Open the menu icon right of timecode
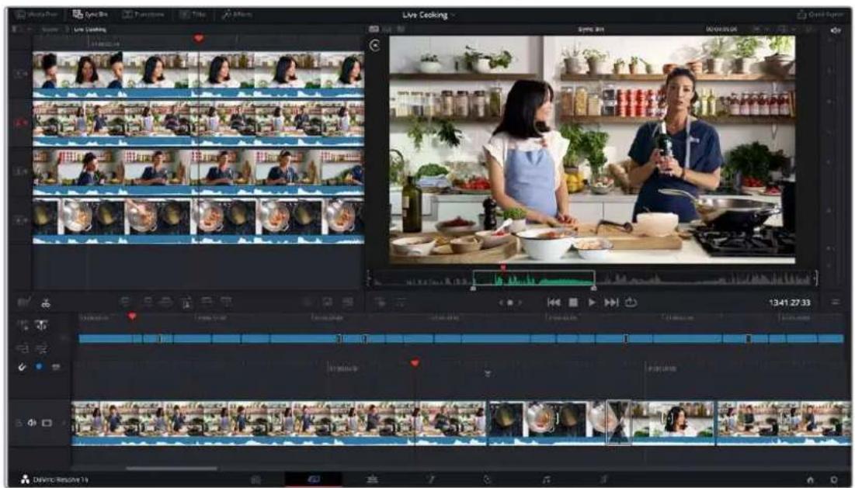This screenshot has width=855, height=488. (x=836, y=303)
